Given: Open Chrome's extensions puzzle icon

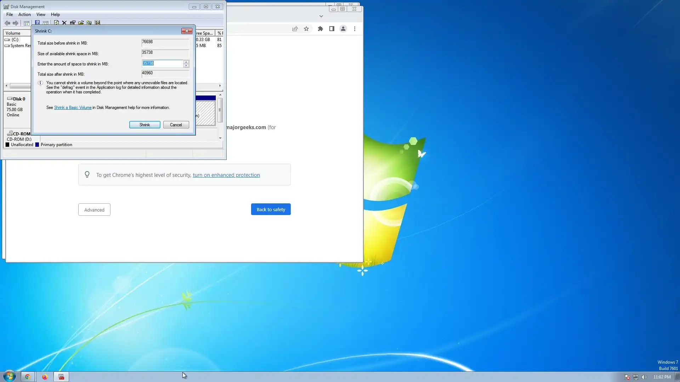Looking at the screenshot, I should (320, 29).
